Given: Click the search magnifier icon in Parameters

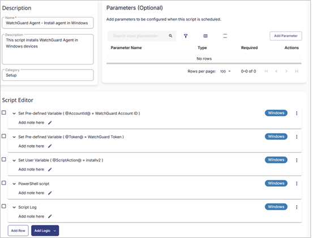Looking at the screenshot, I should (170, 36).
